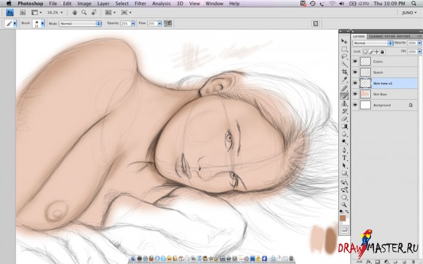This screenshot has height=264, width=423.
Task: Click the Quick Mask mode button
Action: pos(344,229)
